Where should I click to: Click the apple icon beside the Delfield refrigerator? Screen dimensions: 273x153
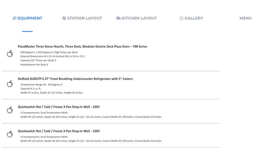tap(10, 84)
